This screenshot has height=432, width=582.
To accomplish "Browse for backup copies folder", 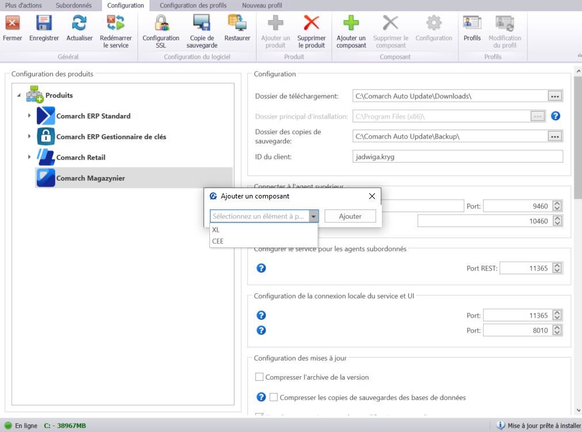I will coord(555,136).
